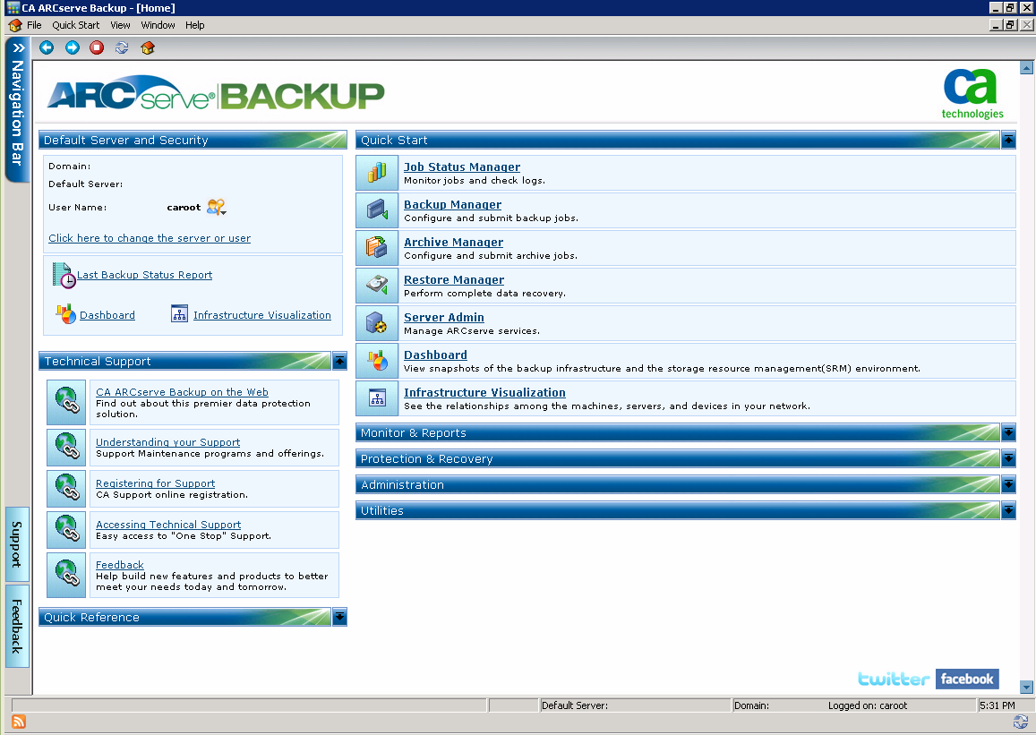The width and height of the screenshot is (1036, 735).
Task: Open the Window menu
Action: pyautogui.click(x=158, y=25)
